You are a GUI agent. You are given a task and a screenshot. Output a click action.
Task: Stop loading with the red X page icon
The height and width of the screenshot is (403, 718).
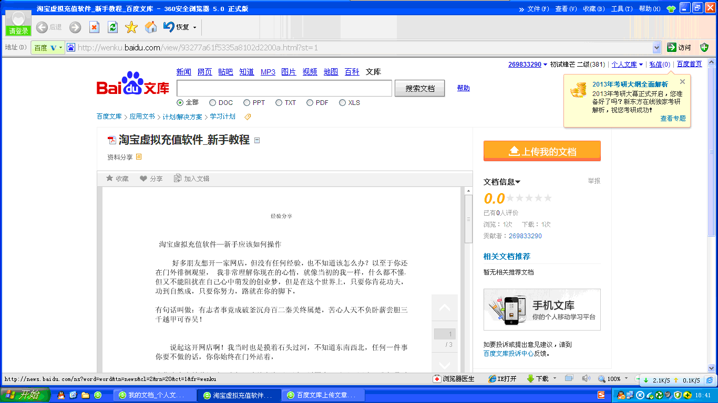tap(94, 27)
